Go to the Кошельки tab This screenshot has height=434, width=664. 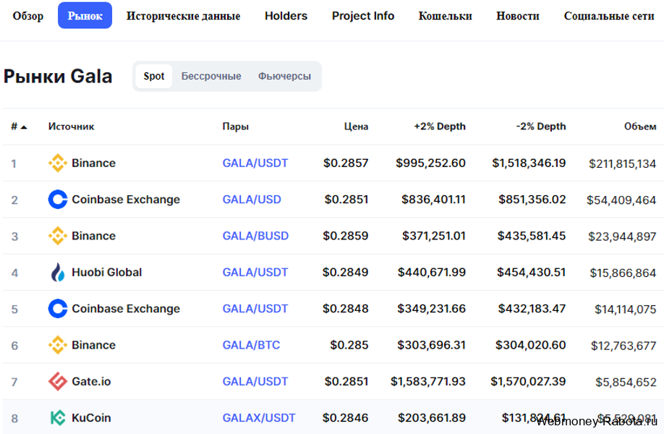[x=445, y=16]
